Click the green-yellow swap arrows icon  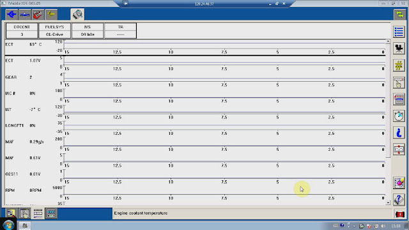(x=399, y=15)
